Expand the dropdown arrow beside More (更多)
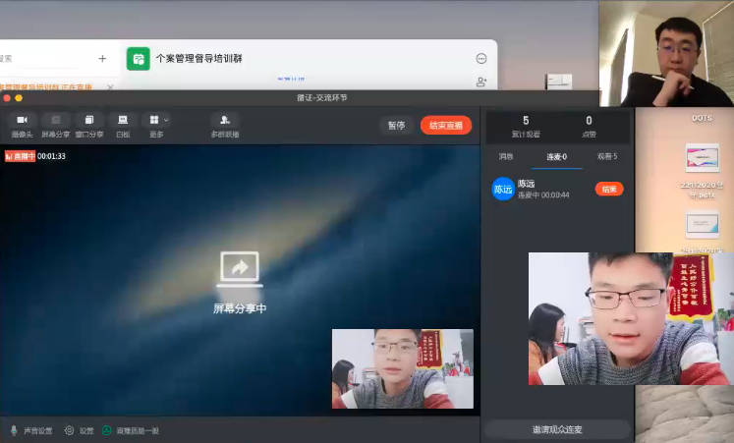The image size is (734, 443). [166, 120]
